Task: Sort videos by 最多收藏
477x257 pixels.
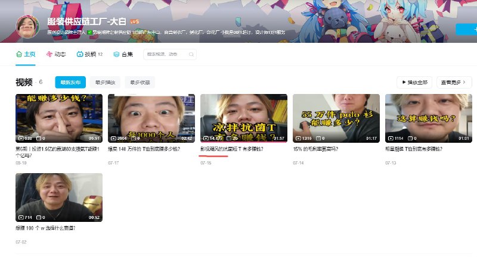Action: [x=140, y=82]
